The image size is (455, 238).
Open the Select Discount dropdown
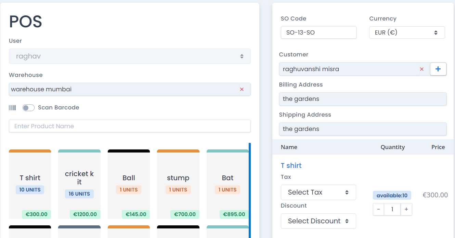[x=318, y=221]
